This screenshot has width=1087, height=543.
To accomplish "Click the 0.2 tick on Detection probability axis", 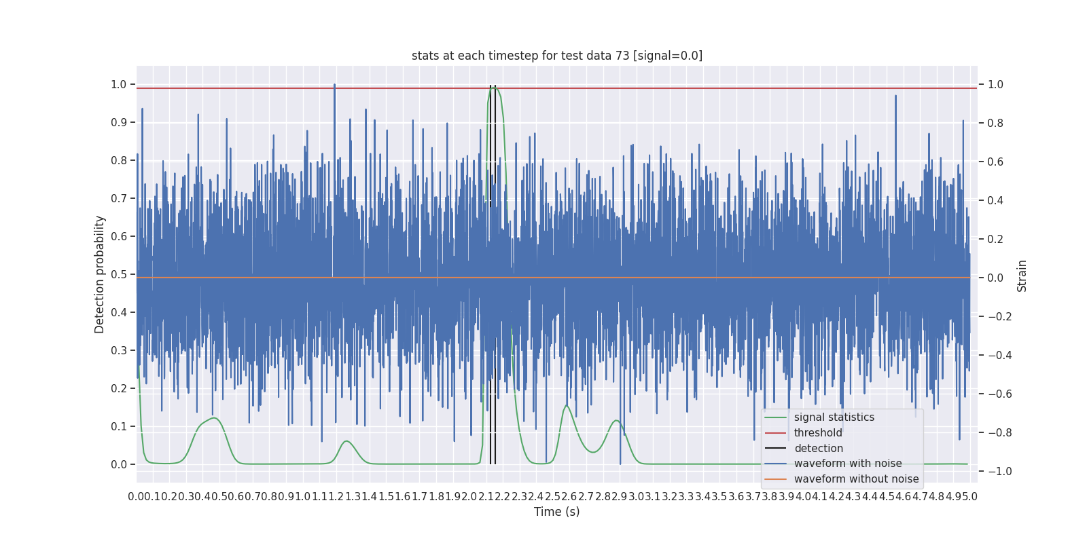I will [x=119, y=389].
